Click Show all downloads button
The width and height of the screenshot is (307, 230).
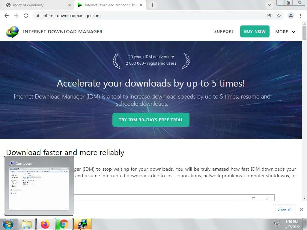pos(284,209)
